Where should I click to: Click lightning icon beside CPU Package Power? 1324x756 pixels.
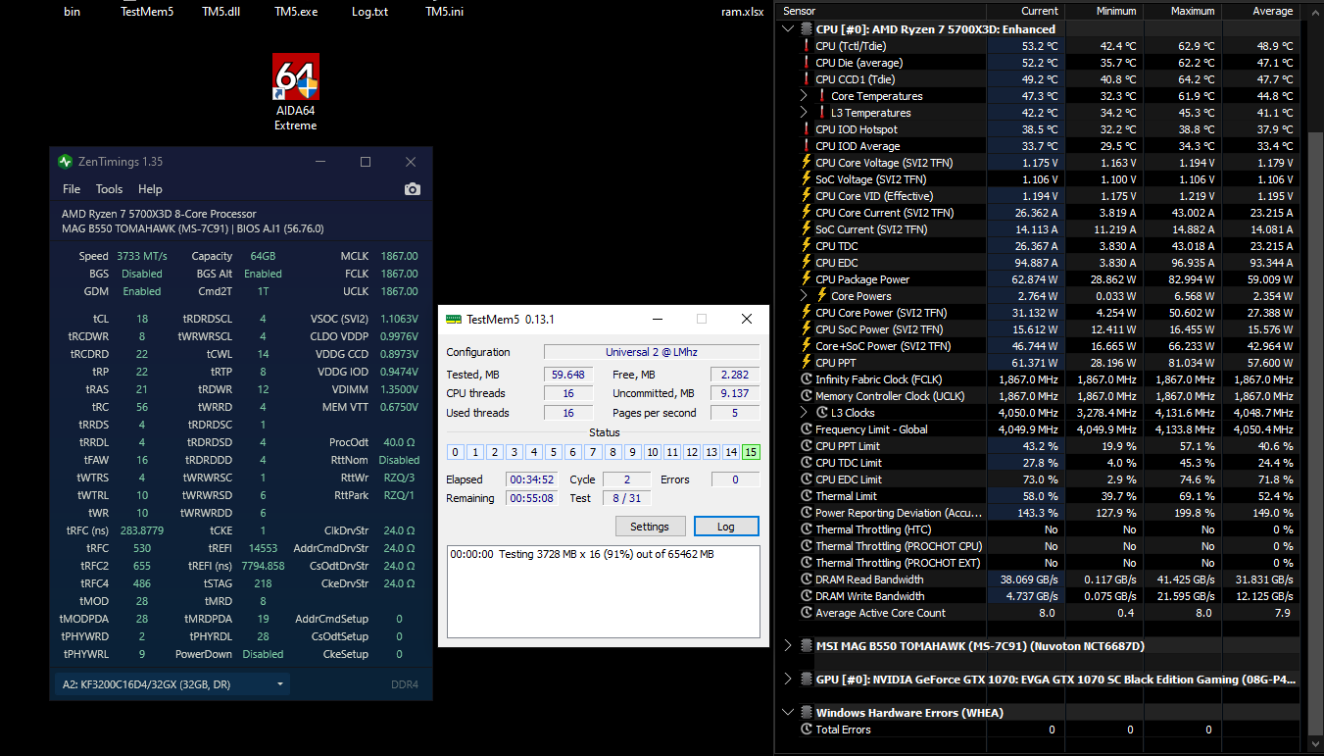pyautogui.click(x=807, y=279)
